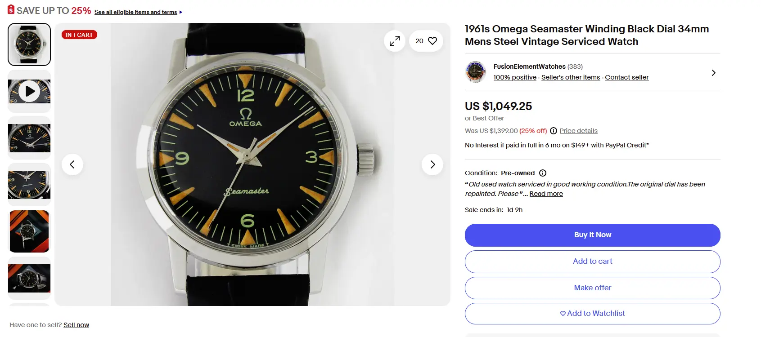Read more of the condition description
761x337 pixels.
point(546,194)
